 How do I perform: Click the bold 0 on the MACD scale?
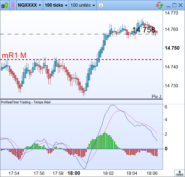(166, 149)
